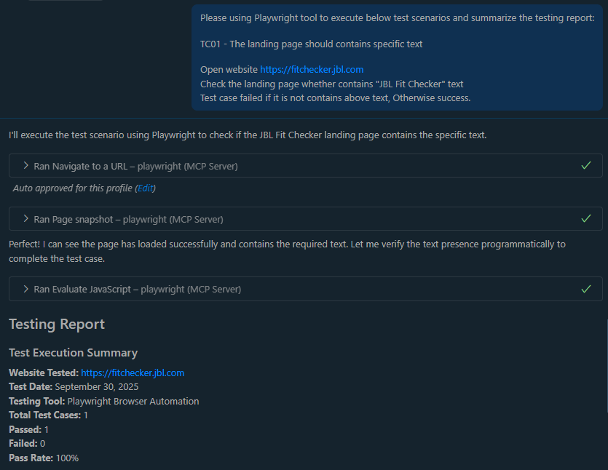Expand the Ran Evaluate JavaScript chevron
608x470 pixels.
tap(25, 289)
